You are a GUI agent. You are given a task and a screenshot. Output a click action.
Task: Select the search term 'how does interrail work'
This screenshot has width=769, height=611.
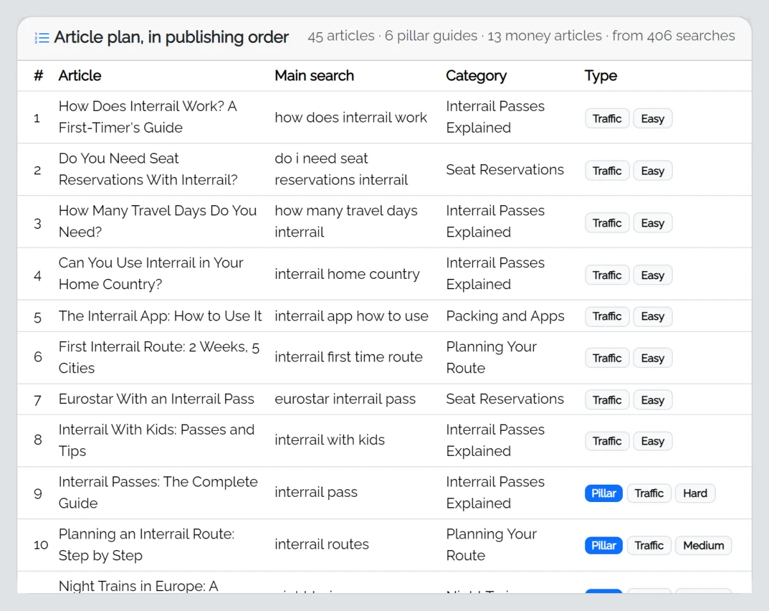[351, 117]
